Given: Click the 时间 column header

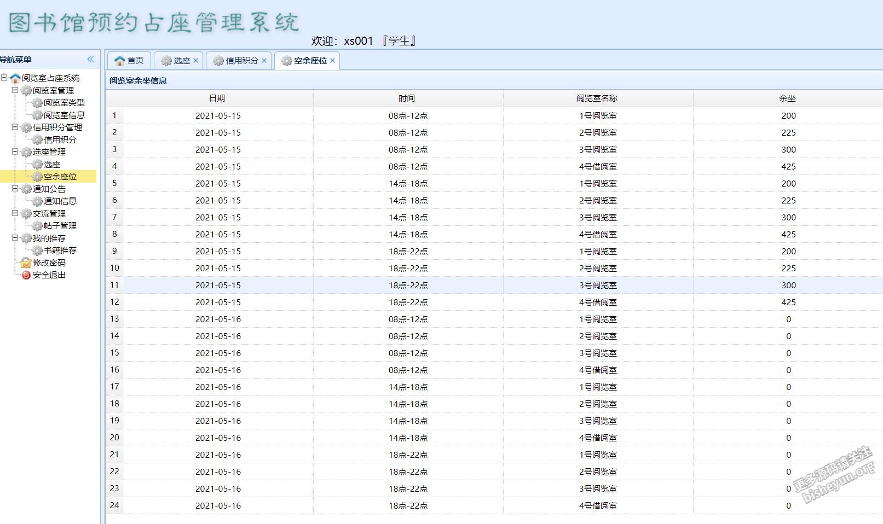Looking at the screenshot, I should pos(408,98).
